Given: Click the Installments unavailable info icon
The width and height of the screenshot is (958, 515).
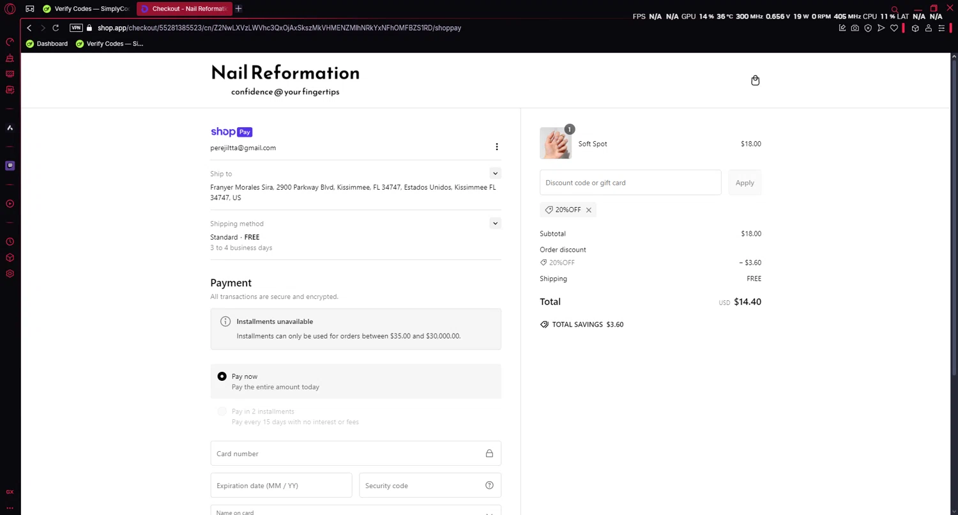Looking at the screenshot, I should 225,321.
